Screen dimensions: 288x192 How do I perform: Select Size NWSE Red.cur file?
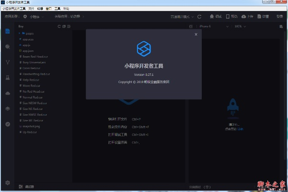[35, 115]
